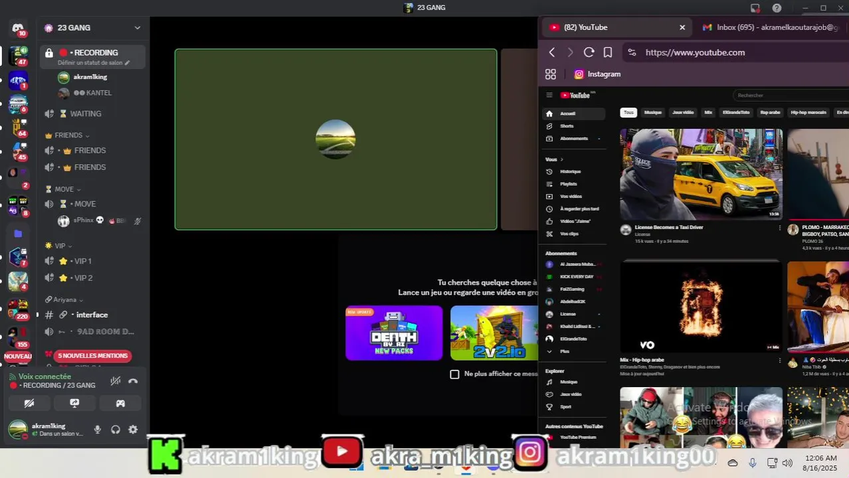Viewport: 849px width, 478px height.
Task: Open options for License Becomes a Taxi Driver
Action: pos(780,228)
